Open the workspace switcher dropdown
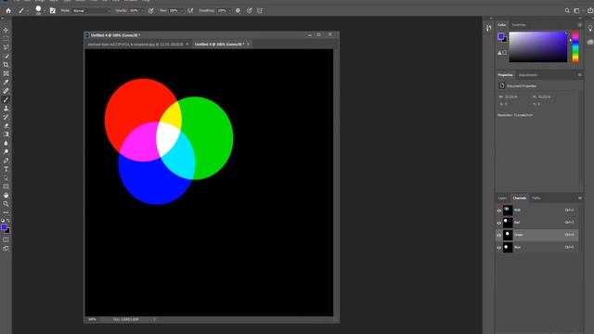The height and width of the screenshot is (334, 594). (577, 10)
